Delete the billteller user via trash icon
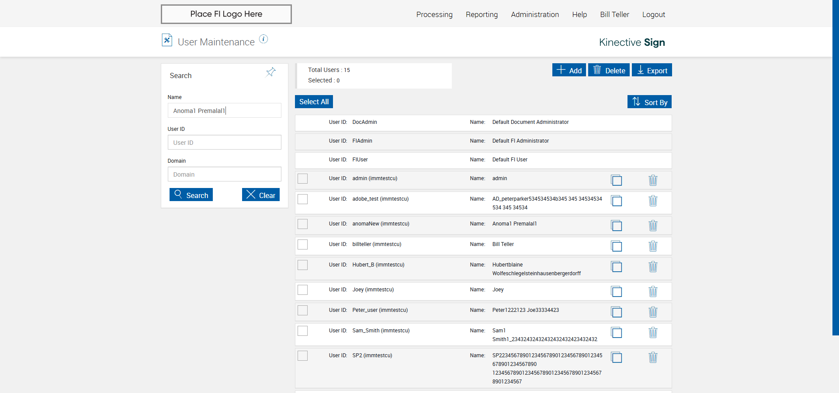The width and height of the screenshot is (839, 393). pos(653,246)
